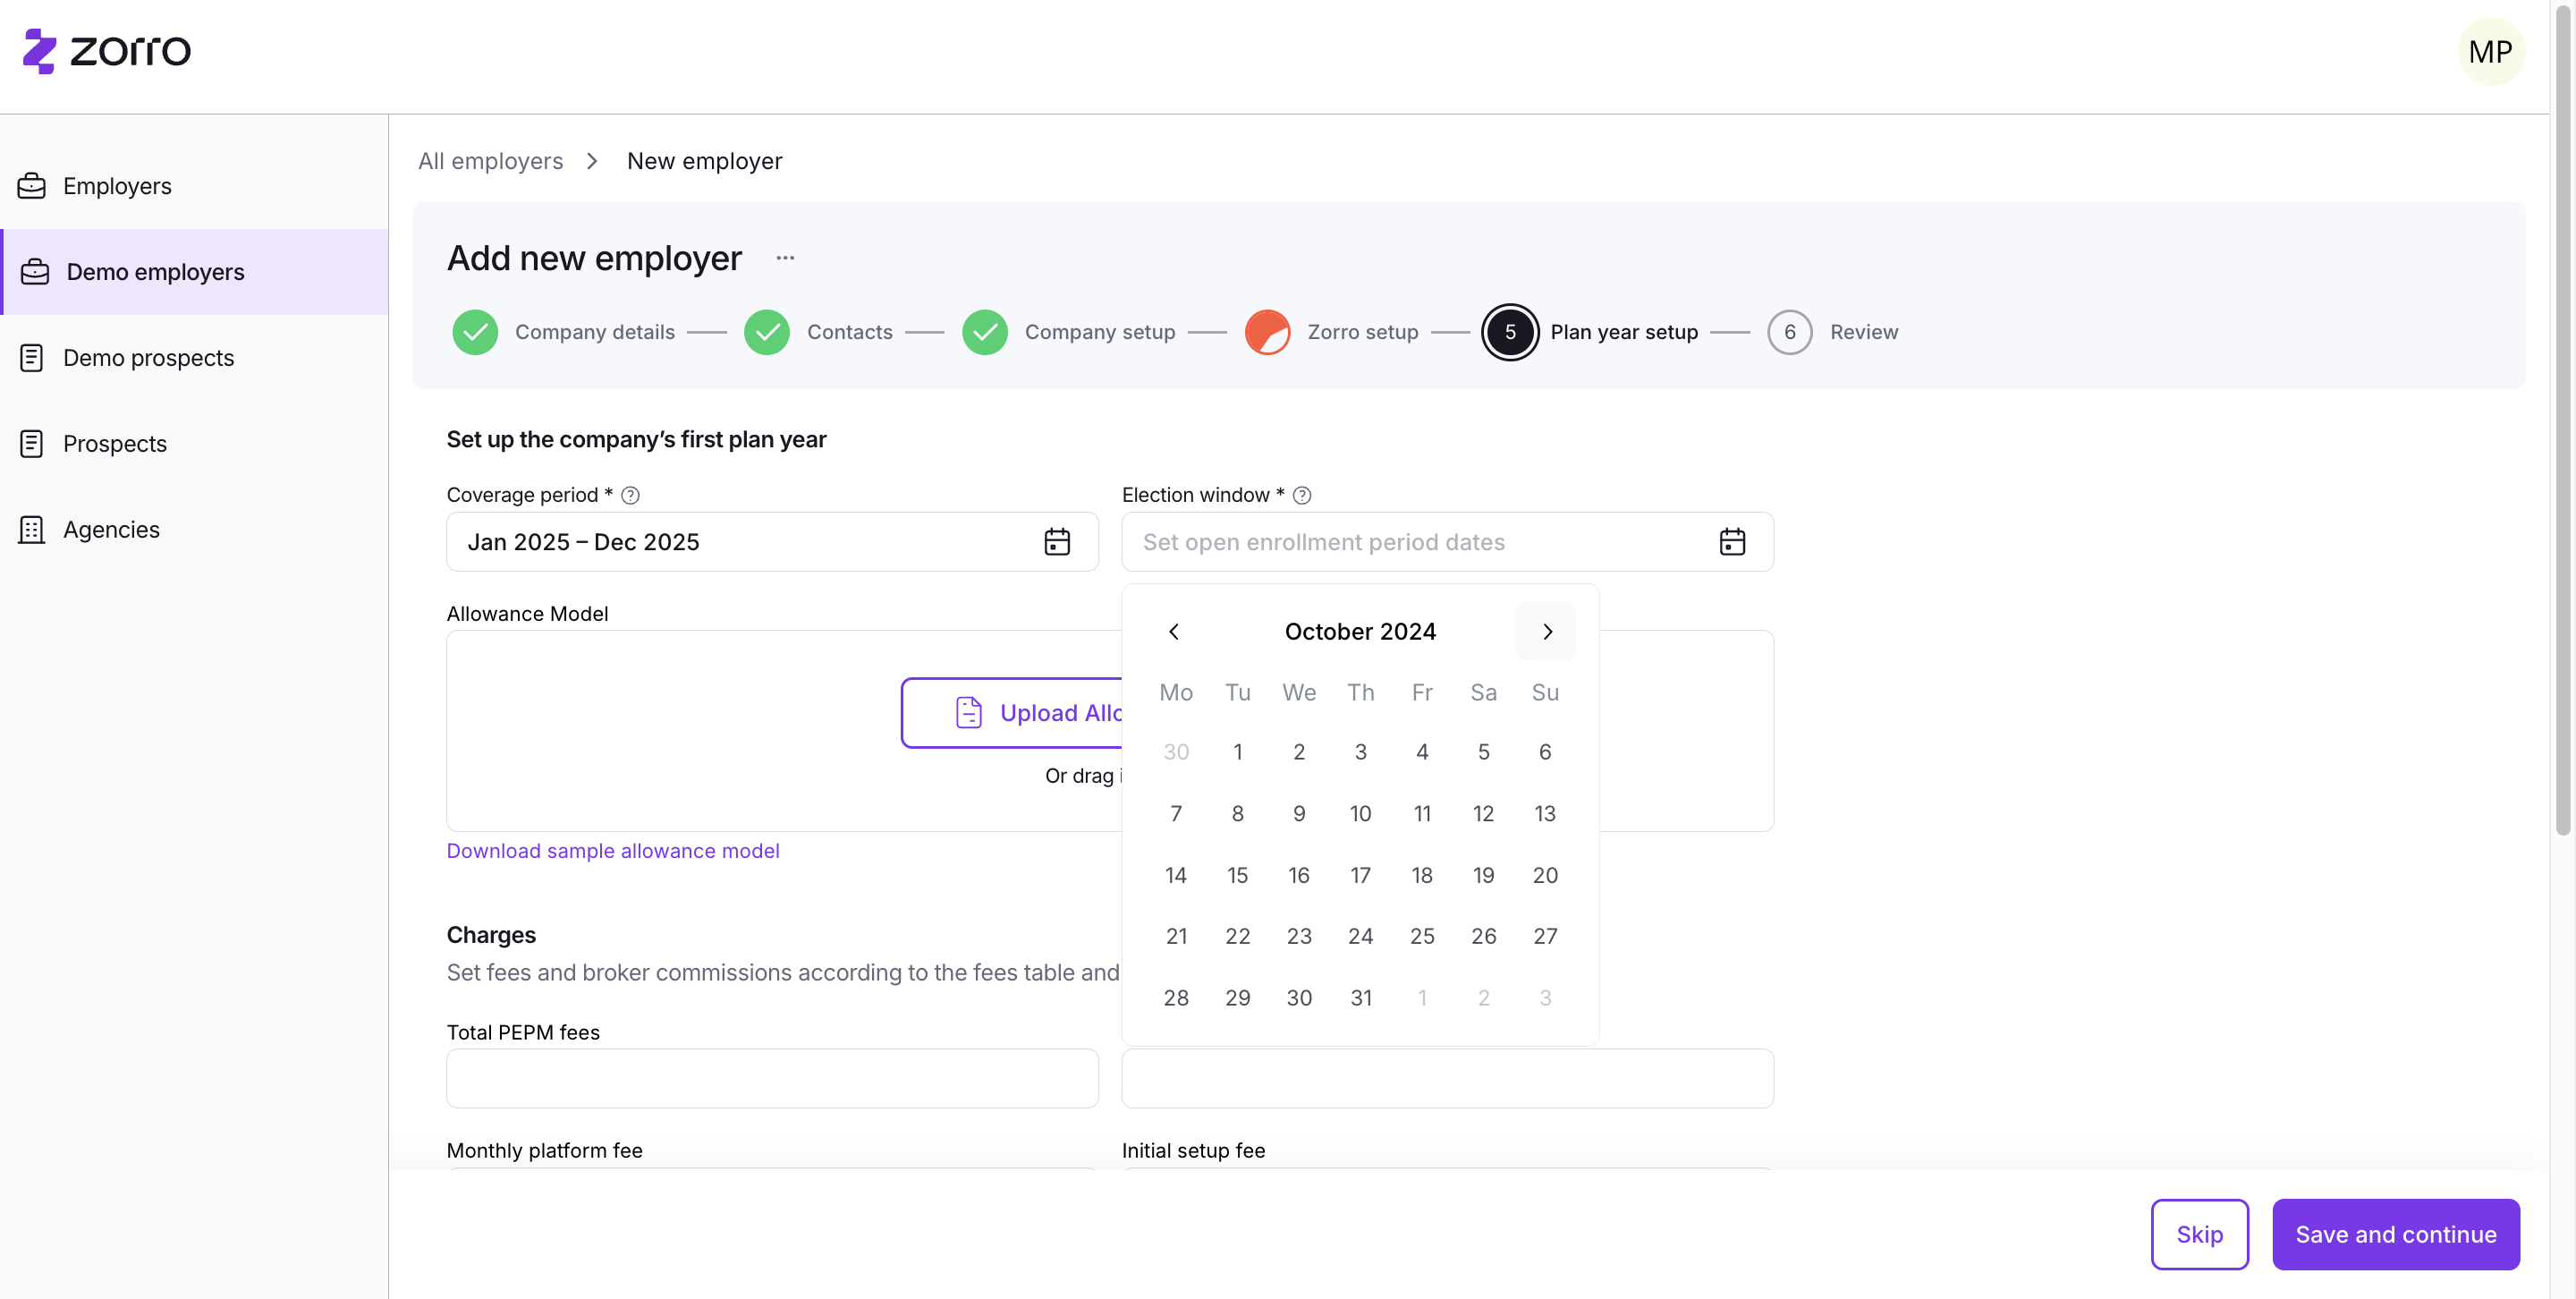This screenshot has width=2576, height=1299.
Task: Click Download sample allowance model link
Action: click(612, 851)
